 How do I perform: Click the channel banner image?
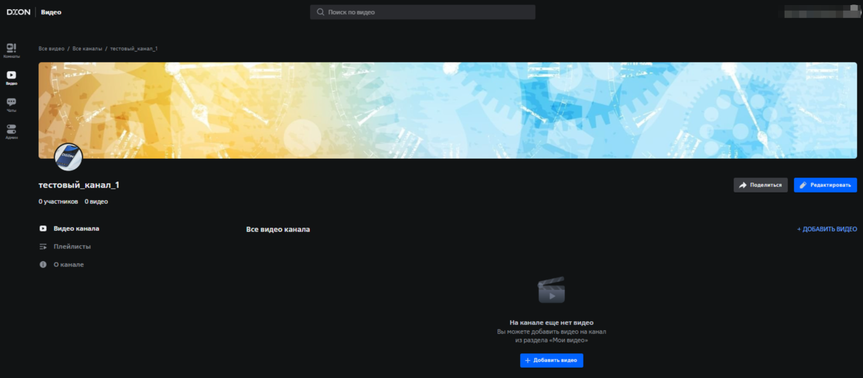pyautogui.click(x=447, y=110)
